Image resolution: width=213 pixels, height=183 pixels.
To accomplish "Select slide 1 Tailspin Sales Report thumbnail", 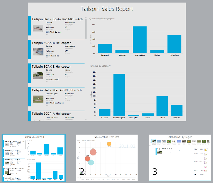I will pyautogui.click(x=33, y=157).
